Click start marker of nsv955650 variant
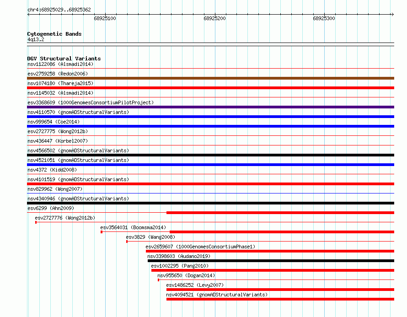407x317 pixels. pos(158,280)
